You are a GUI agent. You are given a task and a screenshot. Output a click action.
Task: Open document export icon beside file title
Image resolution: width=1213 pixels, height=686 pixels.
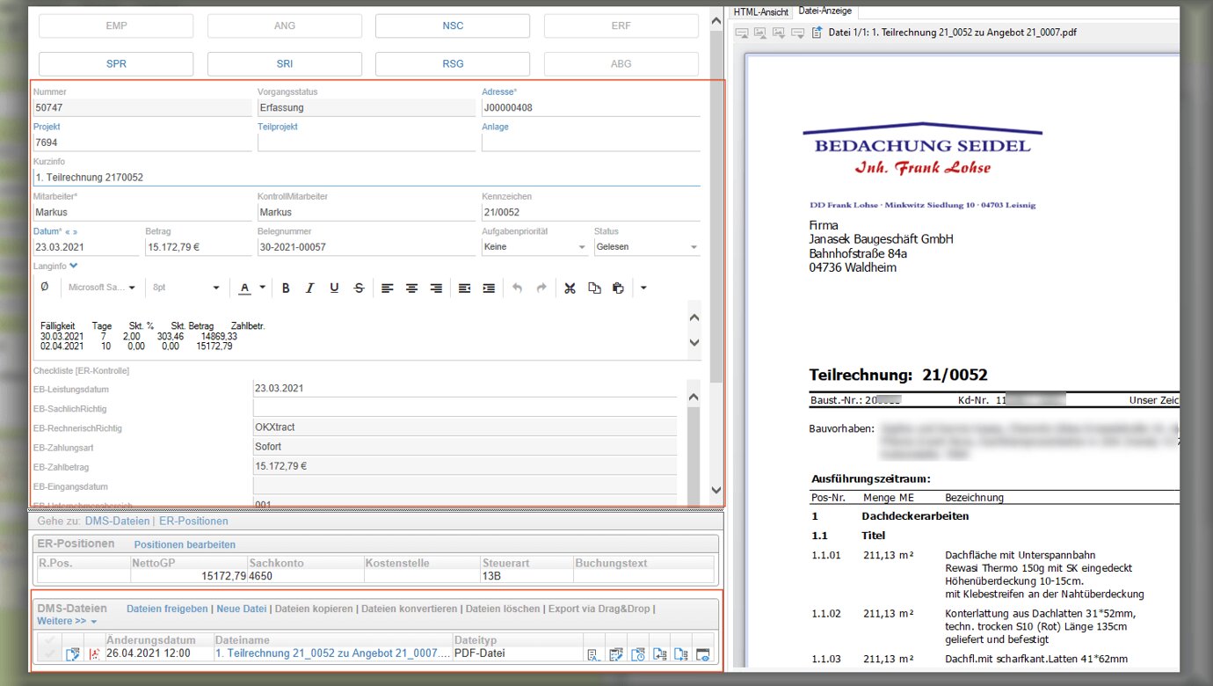[817, 33]
